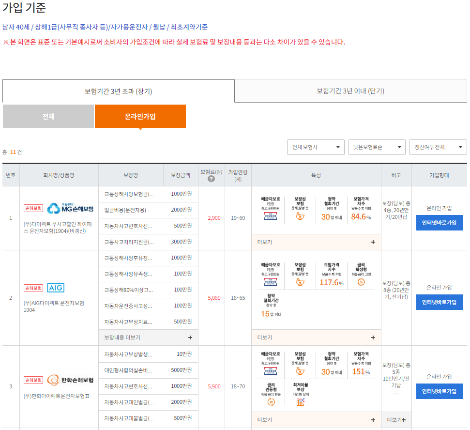Click 교통사고처리지원금 coverage row
The width and height of the screenshot is (470, 430).
(x=149, y=242)
